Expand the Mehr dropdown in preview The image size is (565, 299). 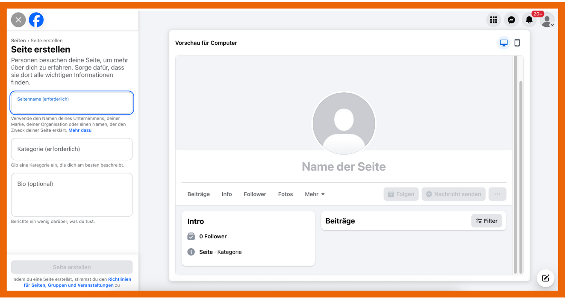point(315,194)
